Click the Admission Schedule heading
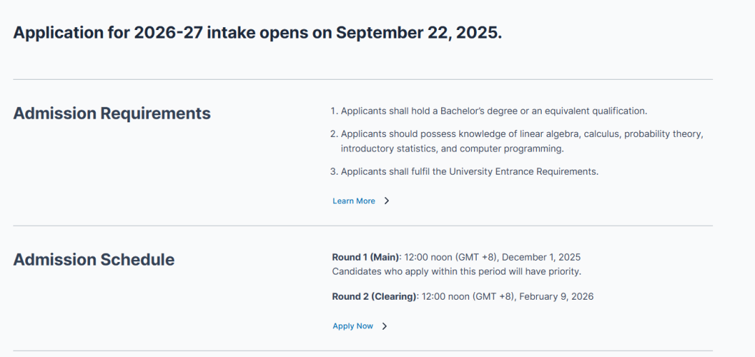 tap(94, 260)
